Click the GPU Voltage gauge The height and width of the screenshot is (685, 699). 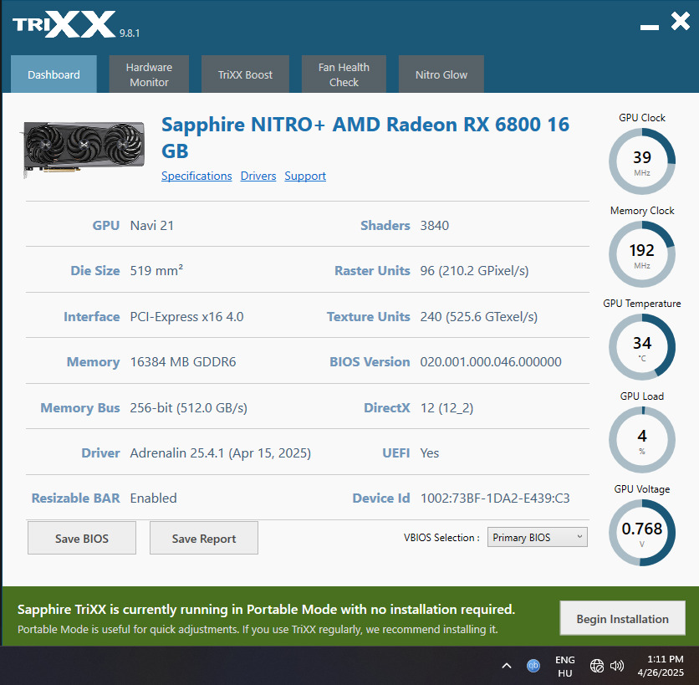tap(642, 533)
